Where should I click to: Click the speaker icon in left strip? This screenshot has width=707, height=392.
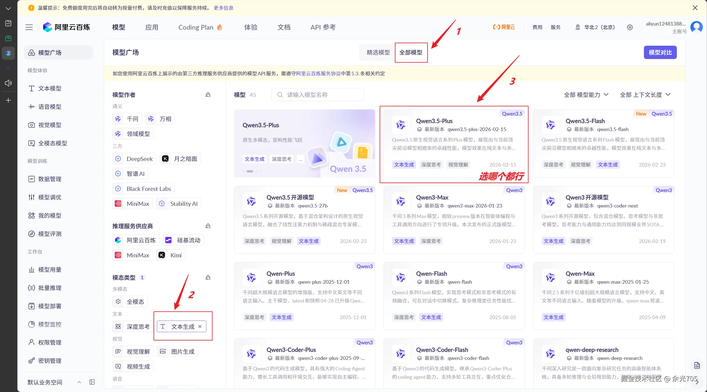8,83
